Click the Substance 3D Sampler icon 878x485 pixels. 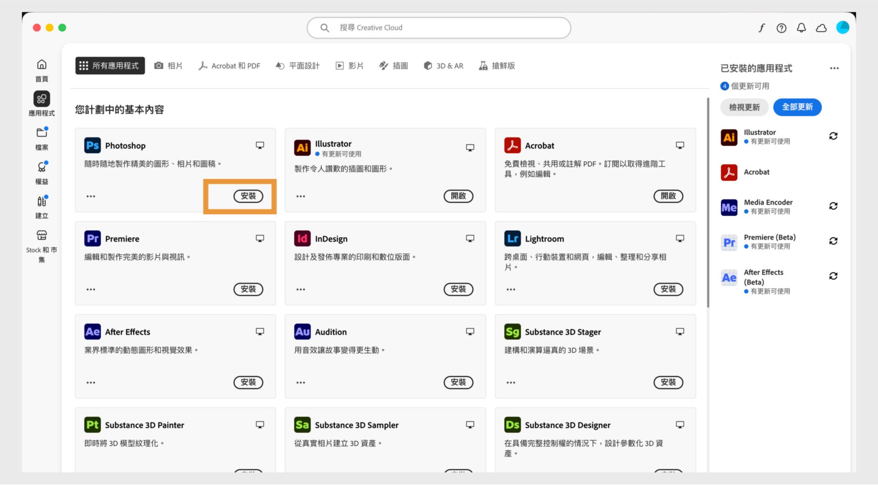point(302,425)
